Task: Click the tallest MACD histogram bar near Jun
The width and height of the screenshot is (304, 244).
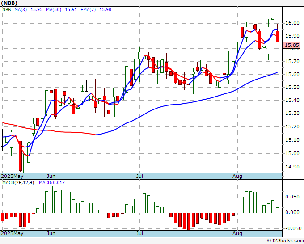Action: pyautogui.click(x=51, y=199)
